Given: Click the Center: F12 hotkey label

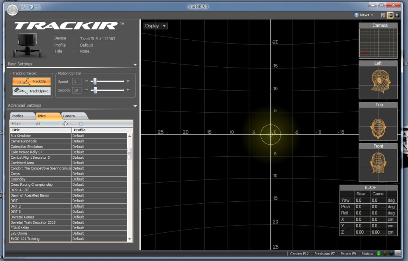Looking at the screenshot, I should [299, 254].
